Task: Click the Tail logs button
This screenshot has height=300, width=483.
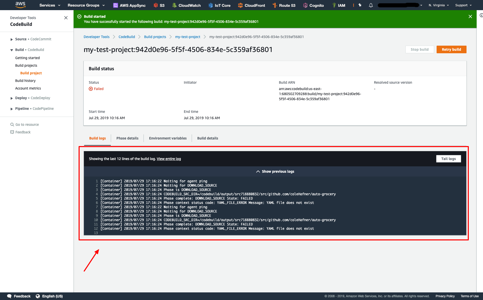Action: (x=448, y=158)
